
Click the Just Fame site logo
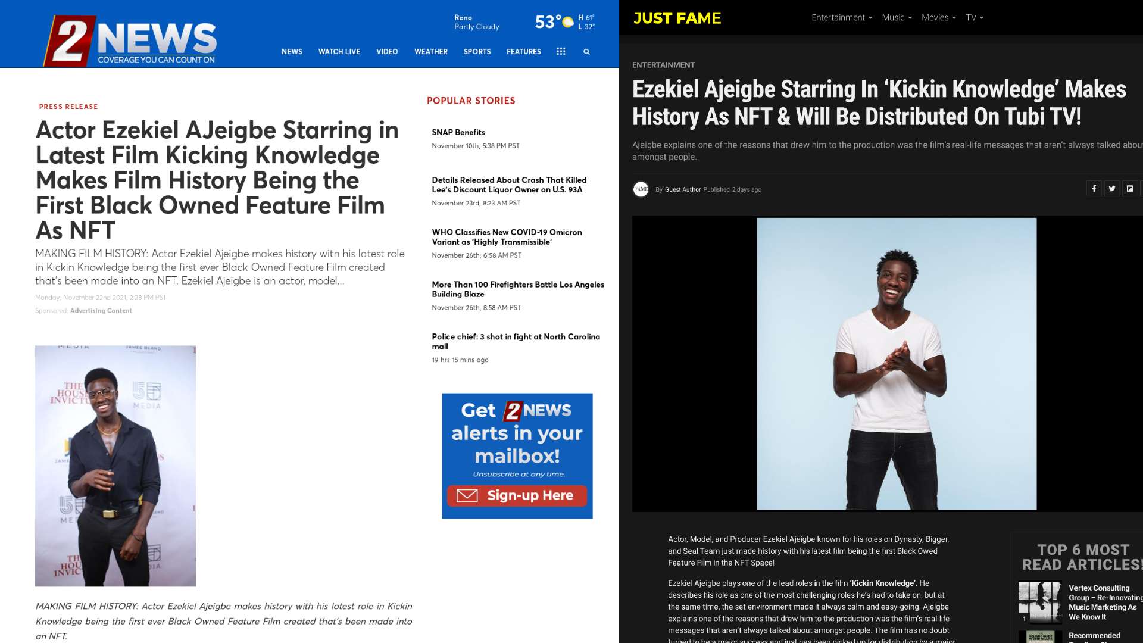pos(676,18)
